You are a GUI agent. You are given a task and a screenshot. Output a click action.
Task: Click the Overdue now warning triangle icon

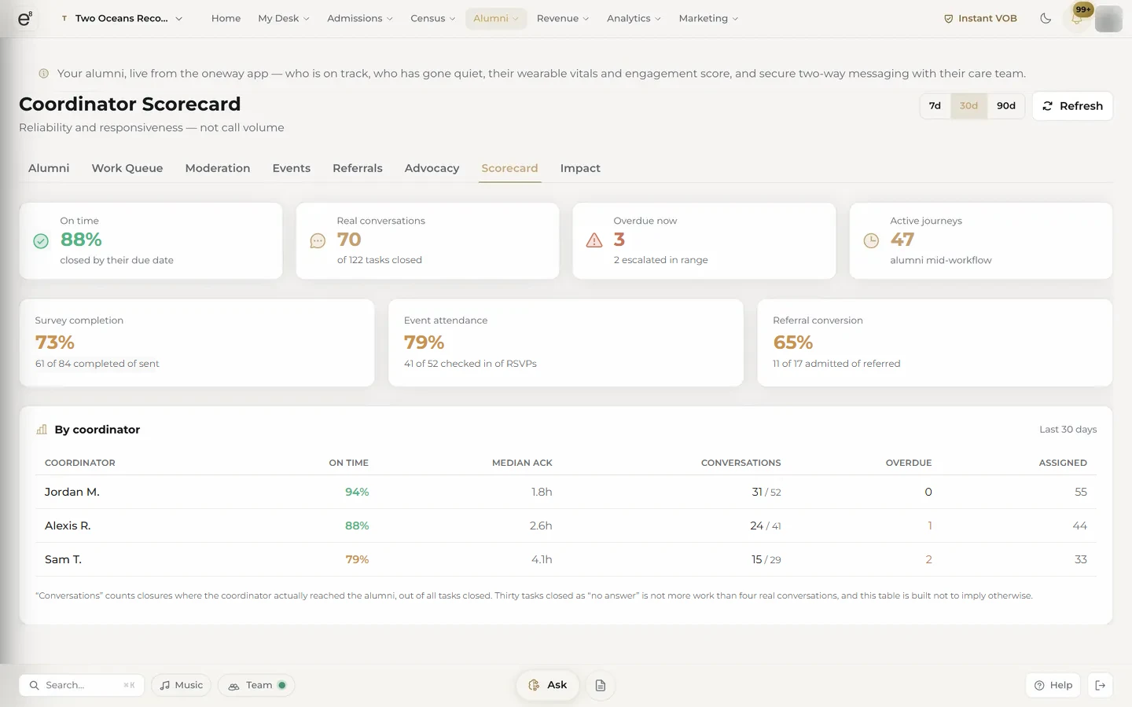point(594,240)
